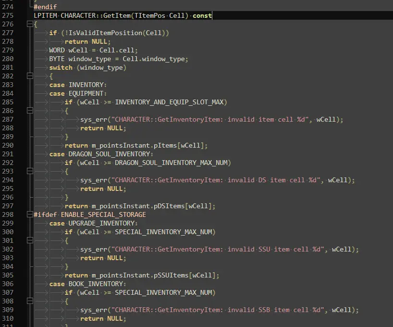
Task: Collapse the fold marker at line 301
Action: (30, 241)
